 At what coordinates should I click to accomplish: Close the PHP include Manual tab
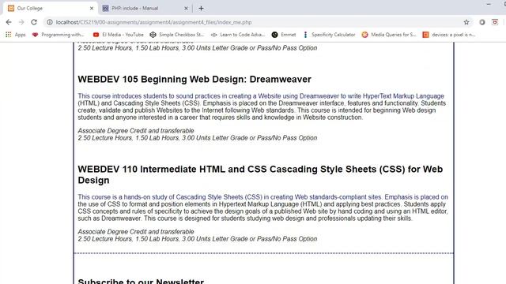(186, 9)
